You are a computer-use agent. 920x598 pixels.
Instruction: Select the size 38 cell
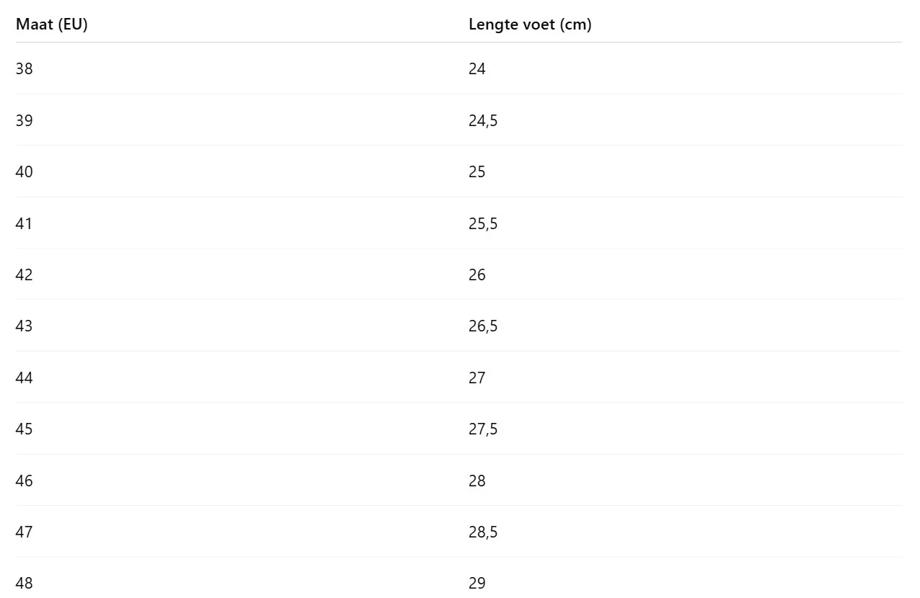pyautogui.click(x=25, y=69)
